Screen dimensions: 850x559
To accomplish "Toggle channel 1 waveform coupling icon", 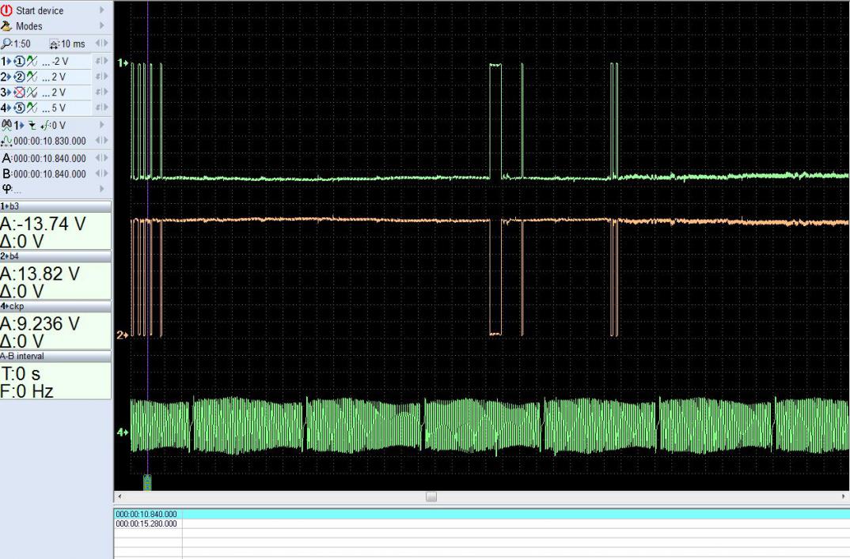I will (32, 61).
